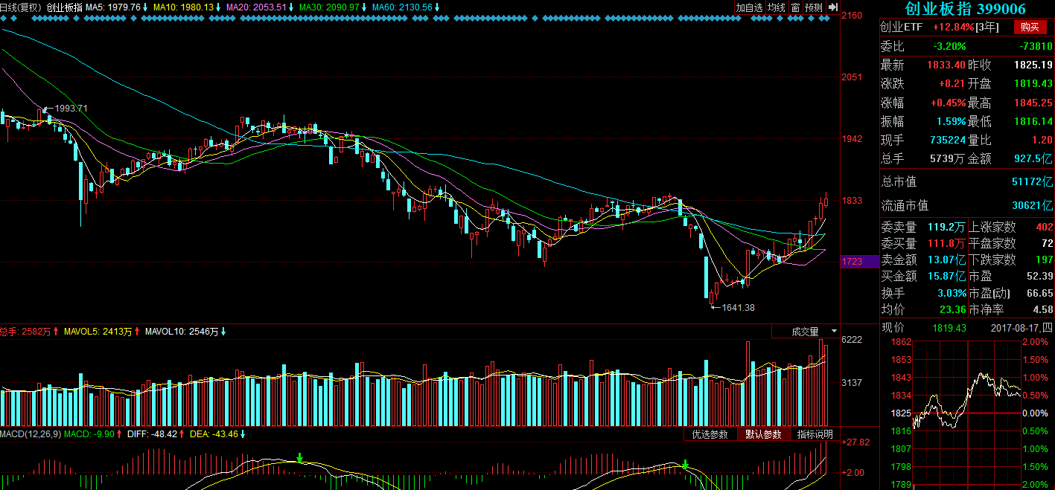The width and height of the screenshot is (1055, 490).
Task: Click the 日线(复权) period label
Action: pyautogui.click(x=21, y=7)
